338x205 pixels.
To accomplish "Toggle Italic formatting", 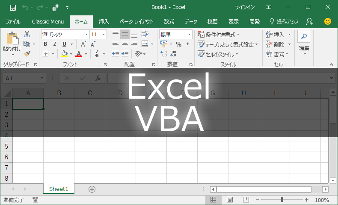I will (55, 44).
